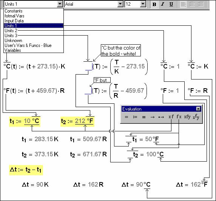
Task: Align text left in toolbar
Action: click(183, 4)
